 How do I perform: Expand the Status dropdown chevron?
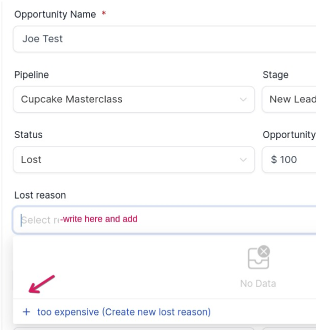pyautogui.click(x=243, y=160)
